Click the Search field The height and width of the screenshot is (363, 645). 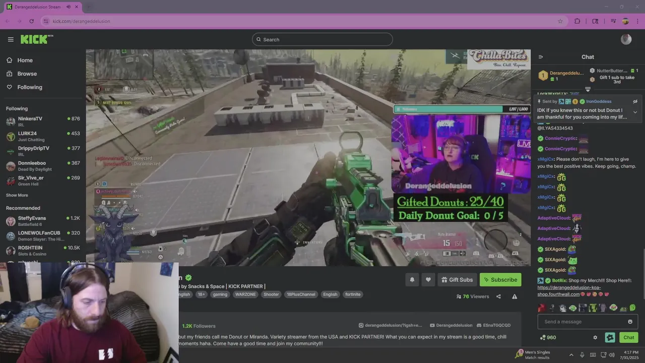tap(322, 39)
